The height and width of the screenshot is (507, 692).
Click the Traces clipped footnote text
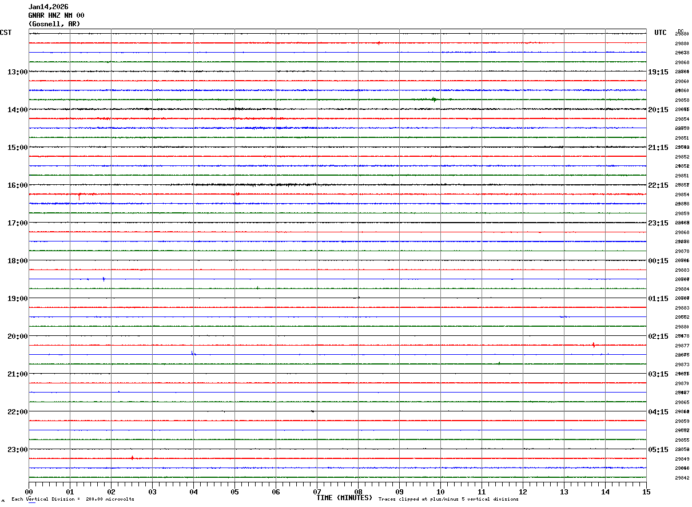click(x=448, y=500)
